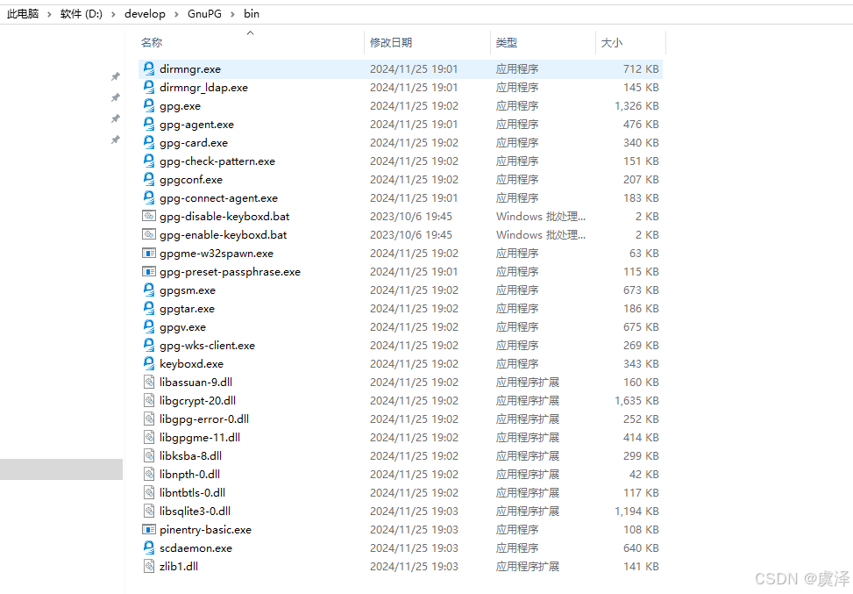The height and width of the screenshot is (594, 853).
Task: Navigate to develop folder in breadcrumb
Action: [145, 14]
